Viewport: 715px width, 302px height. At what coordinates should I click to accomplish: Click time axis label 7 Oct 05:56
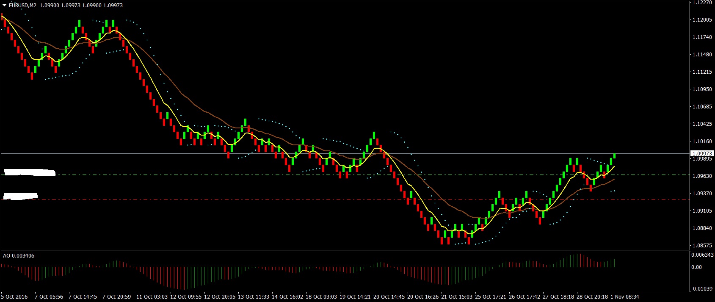point(49,297)
